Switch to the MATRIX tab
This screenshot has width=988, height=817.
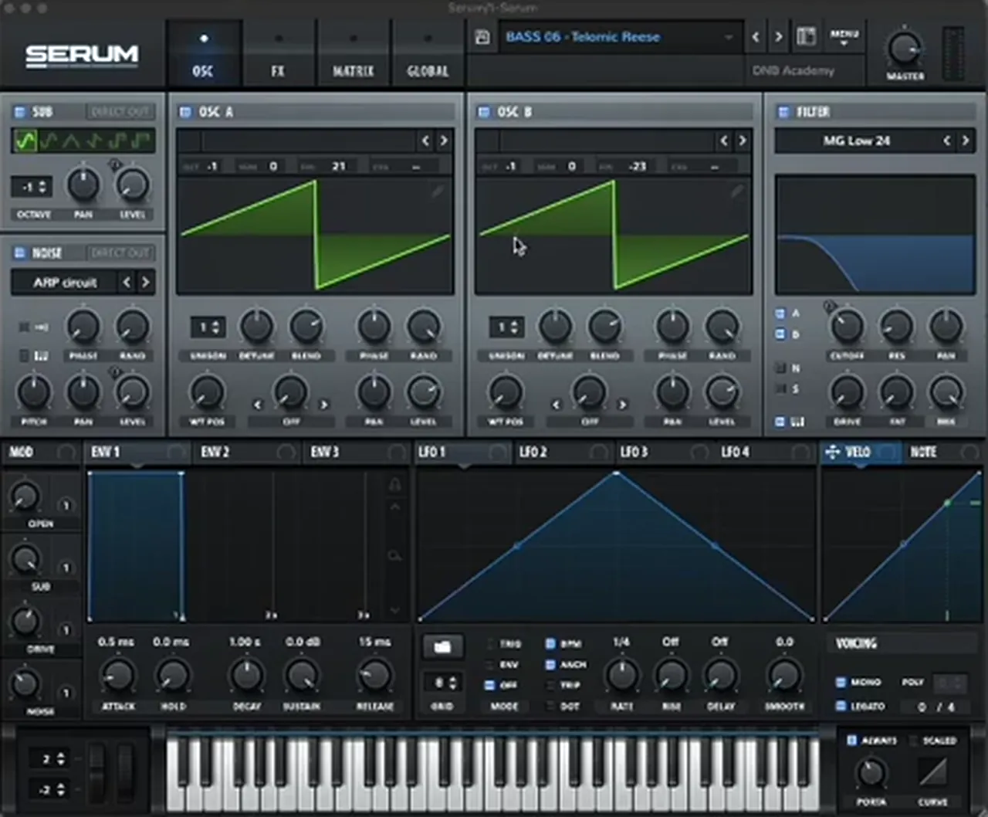353,54
